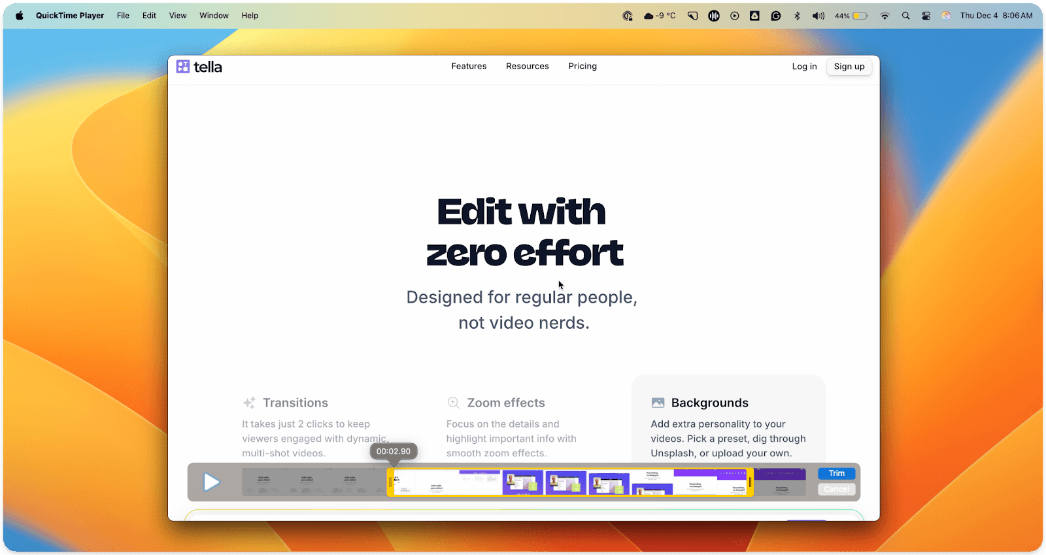
Task: Click the Transitions sparkle icon
Action: coord(249,403)
